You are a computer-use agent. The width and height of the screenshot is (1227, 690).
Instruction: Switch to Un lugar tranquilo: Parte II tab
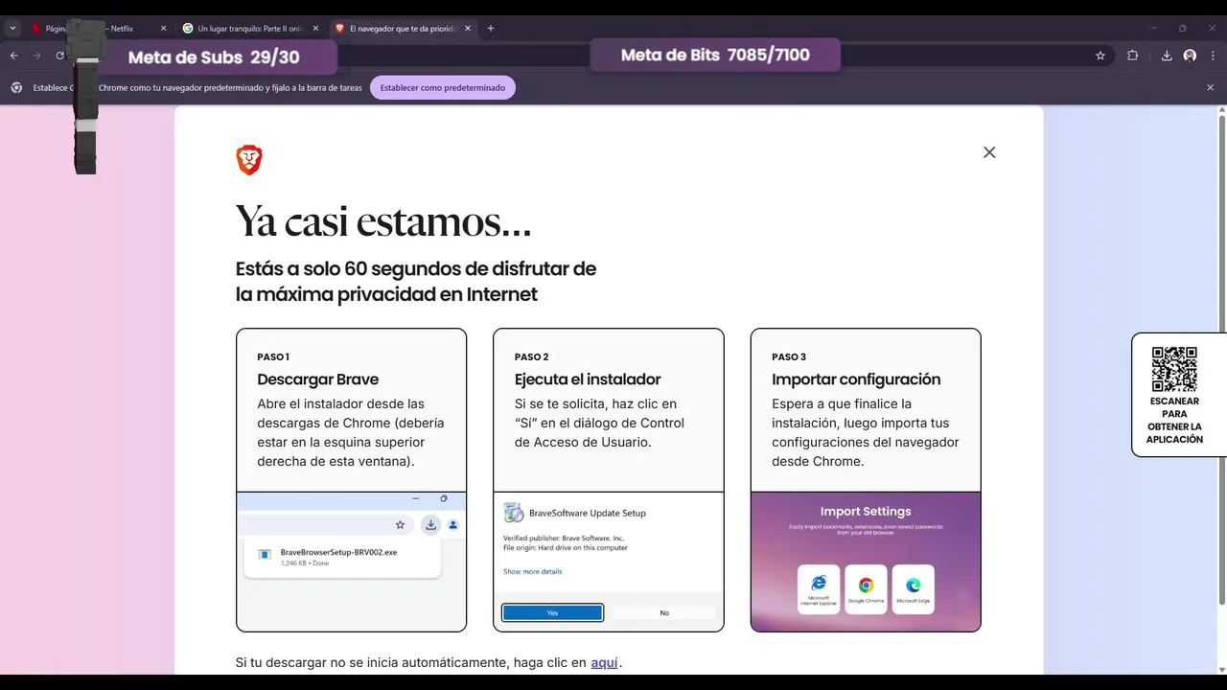(249, 29)
